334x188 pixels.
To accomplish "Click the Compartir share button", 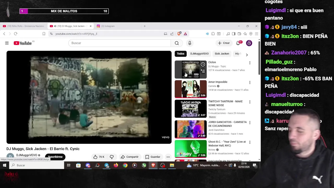I will [130, 157].
